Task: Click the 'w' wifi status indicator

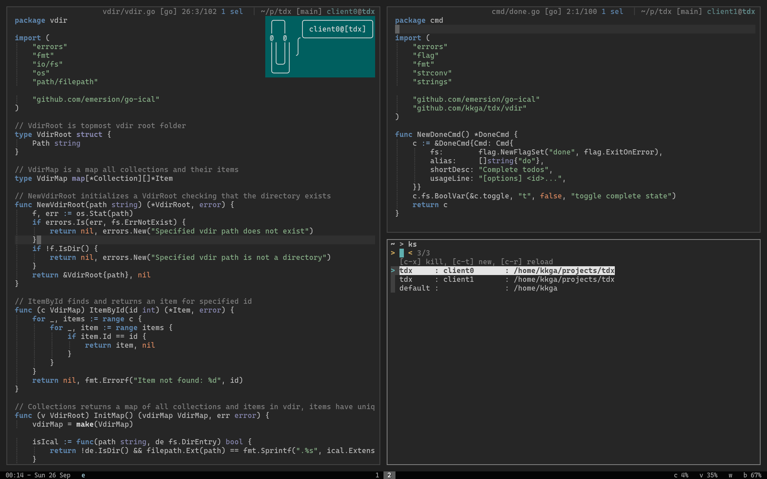Action: click(730, 475)
